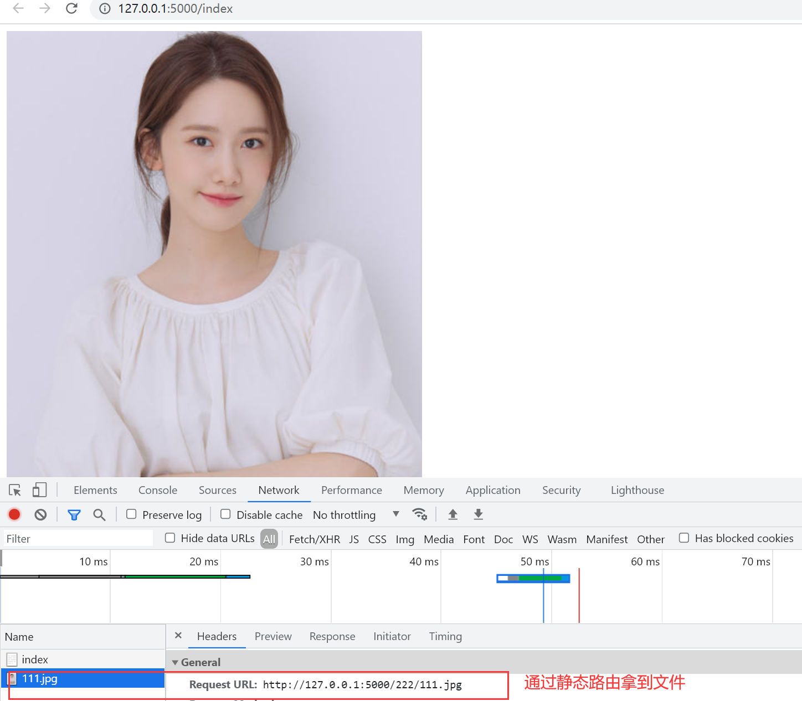Select the All request type filter
This screenshot has height=701, width=802.
(269, 539)
